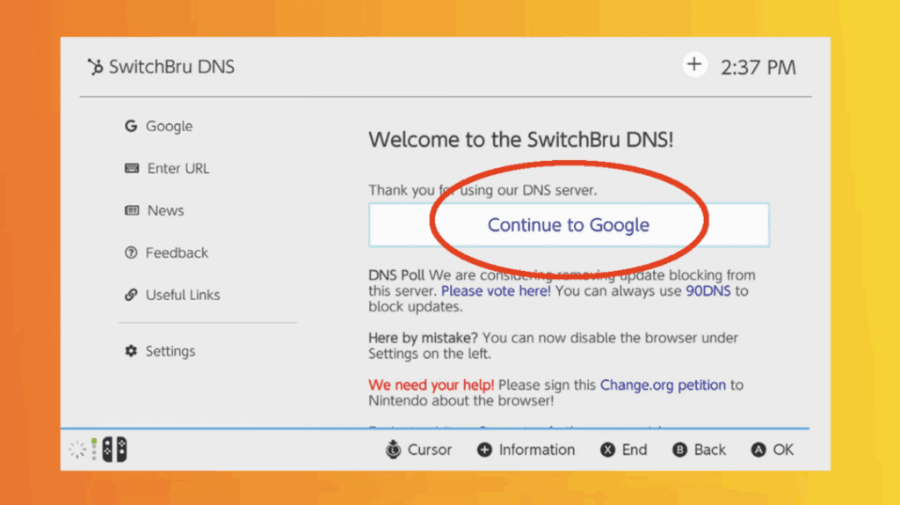900x505 pixels.
Task: Open the 90DNS link
Action: [708, 290]
